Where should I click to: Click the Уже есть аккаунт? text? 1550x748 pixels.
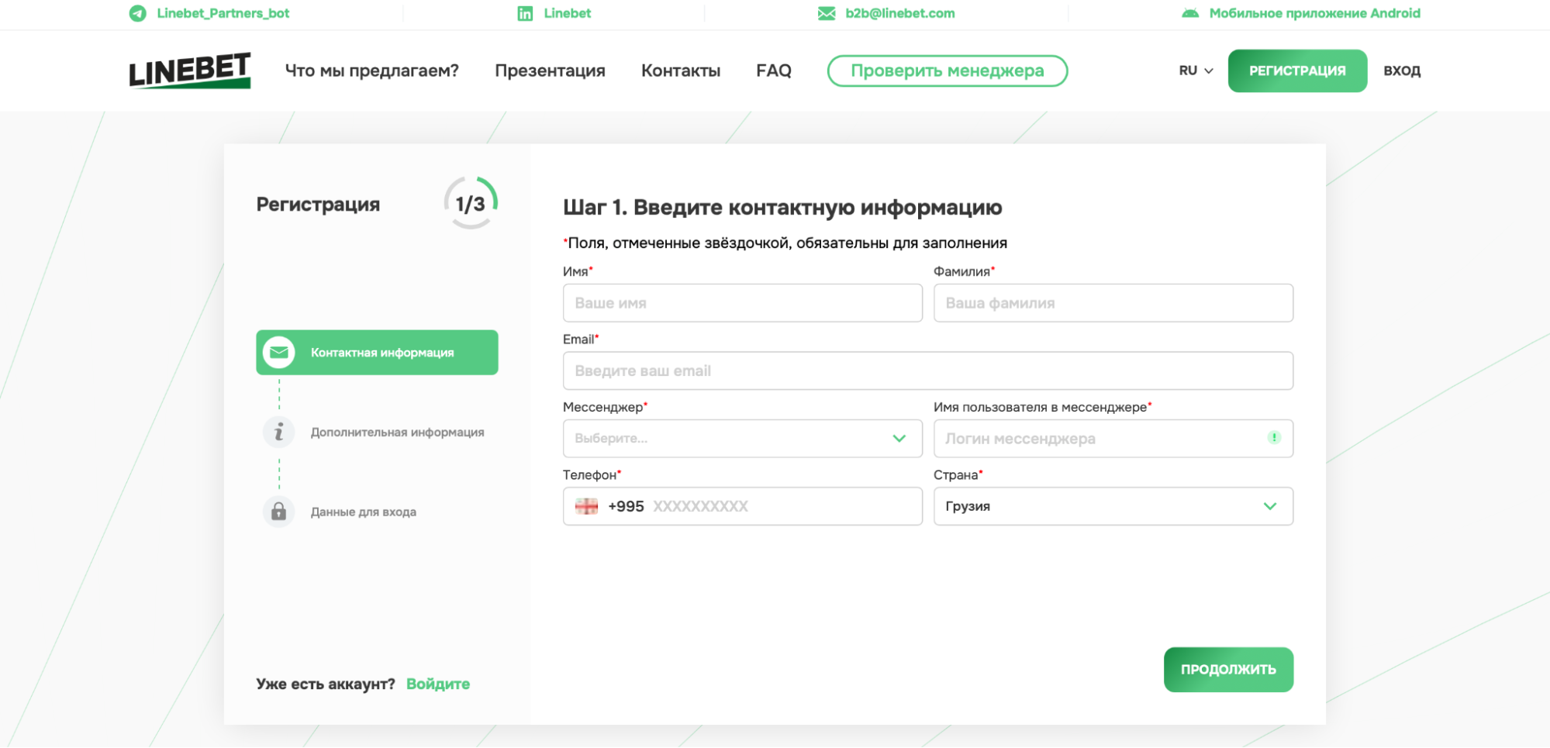pyautogui.click(x=326, y=684)
